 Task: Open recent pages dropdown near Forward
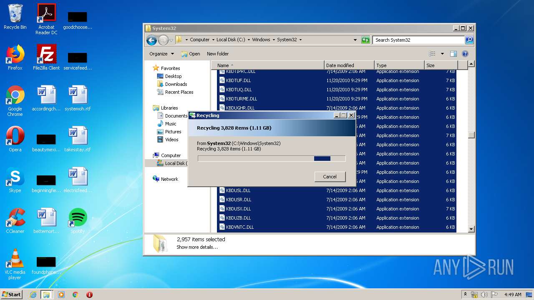pos(171,40)
